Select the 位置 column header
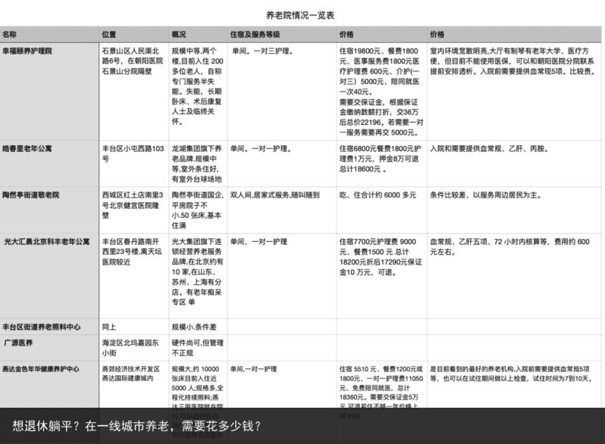Screen dimensions: 605x444 click(109, 34)
